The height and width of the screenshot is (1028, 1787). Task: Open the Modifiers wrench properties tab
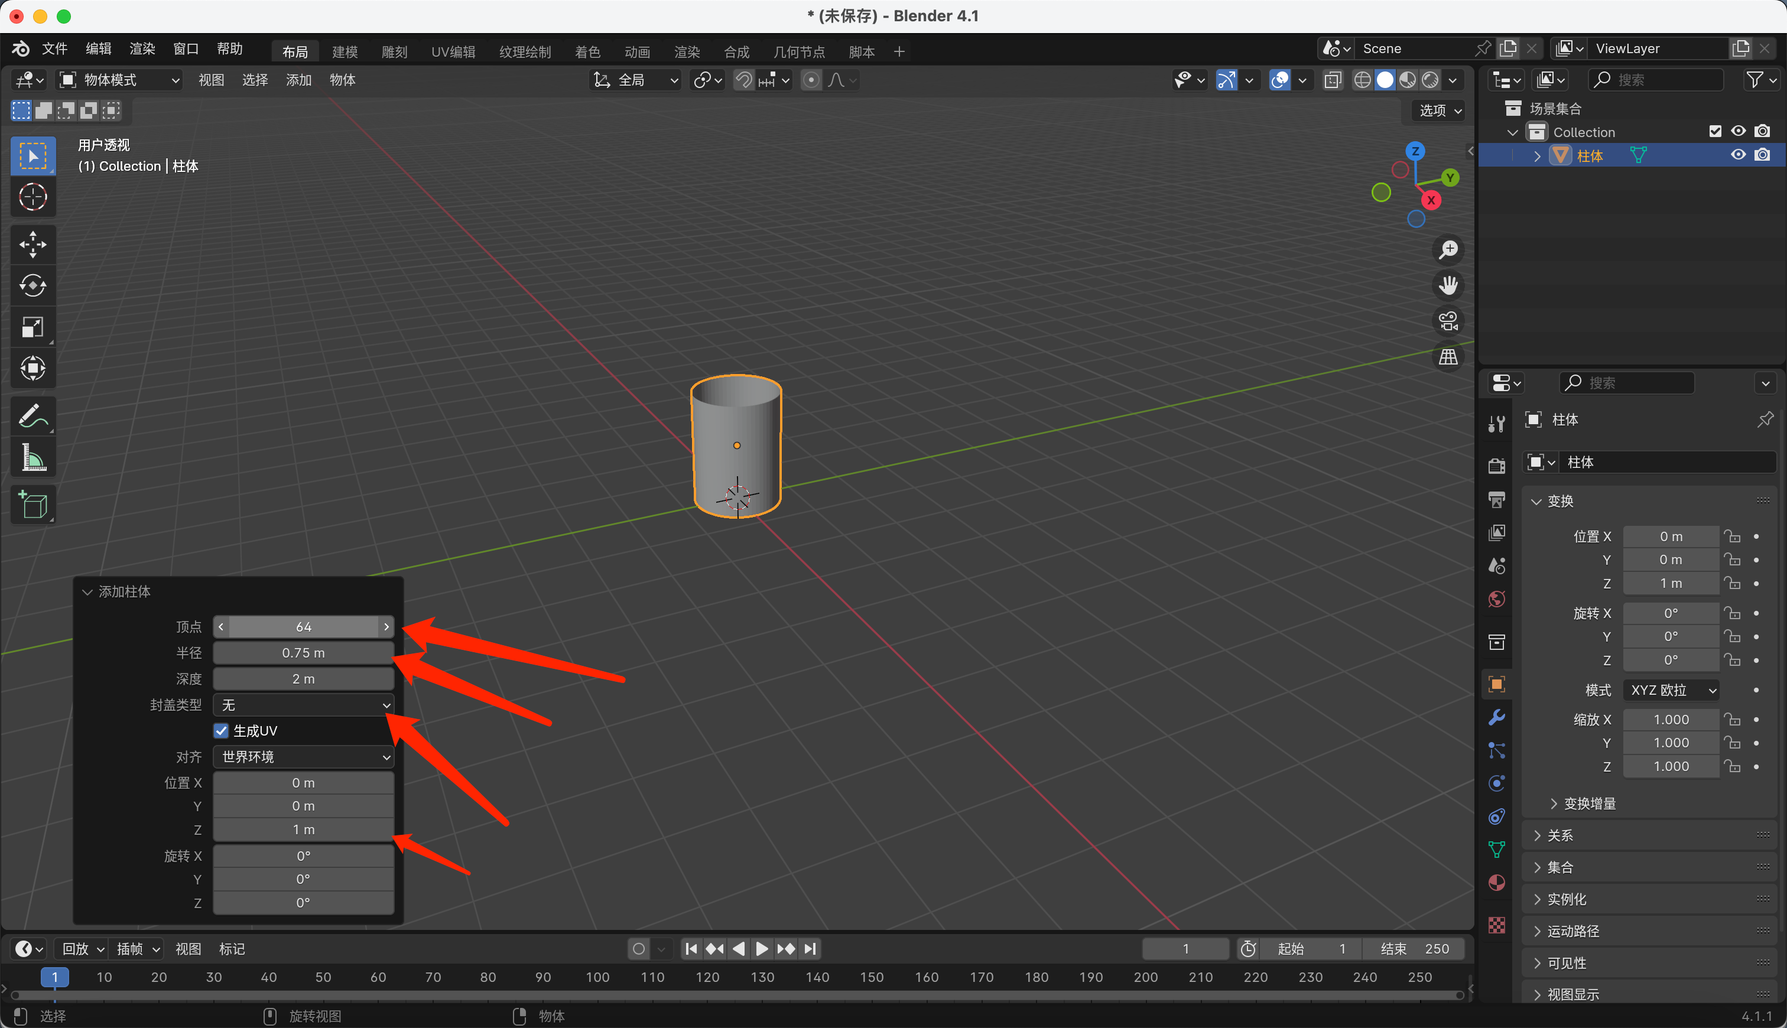[x=1496, y=717]
